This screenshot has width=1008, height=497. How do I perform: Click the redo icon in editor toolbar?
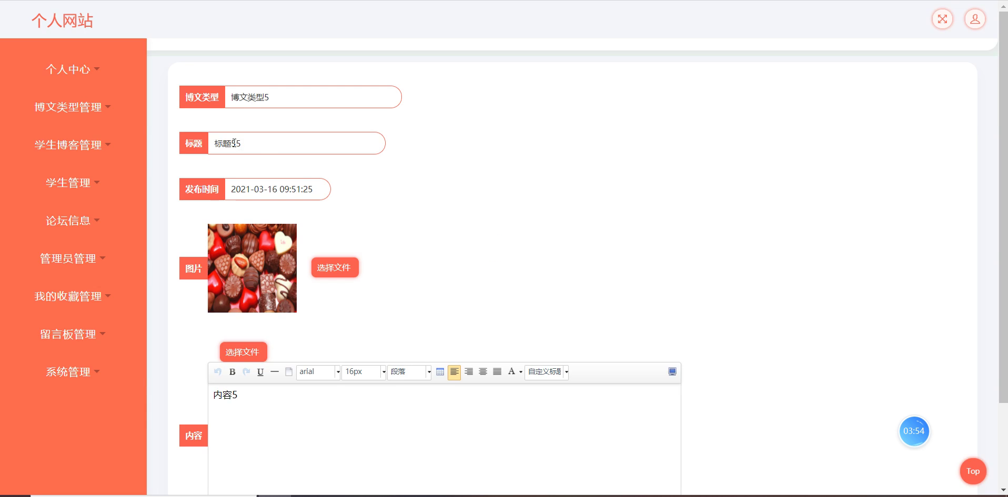click(x=246, y=372)
